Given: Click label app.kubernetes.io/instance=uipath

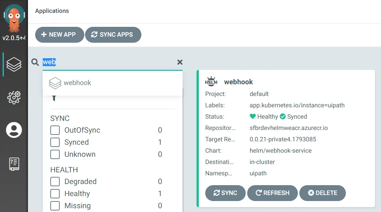Looking at the screenshot, I should pyautogui.click(x=297, y=105).
